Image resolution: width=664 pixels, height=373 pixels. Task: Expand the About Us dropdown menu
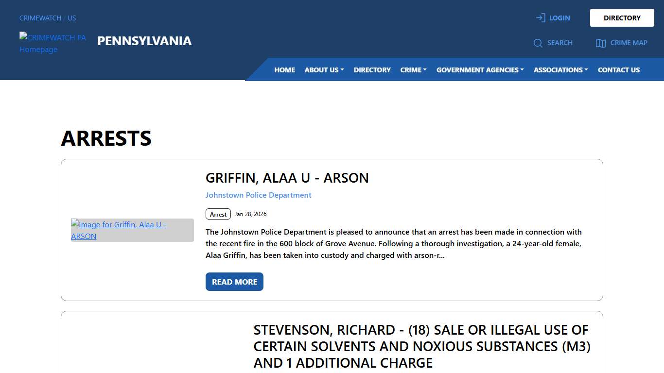324,70
